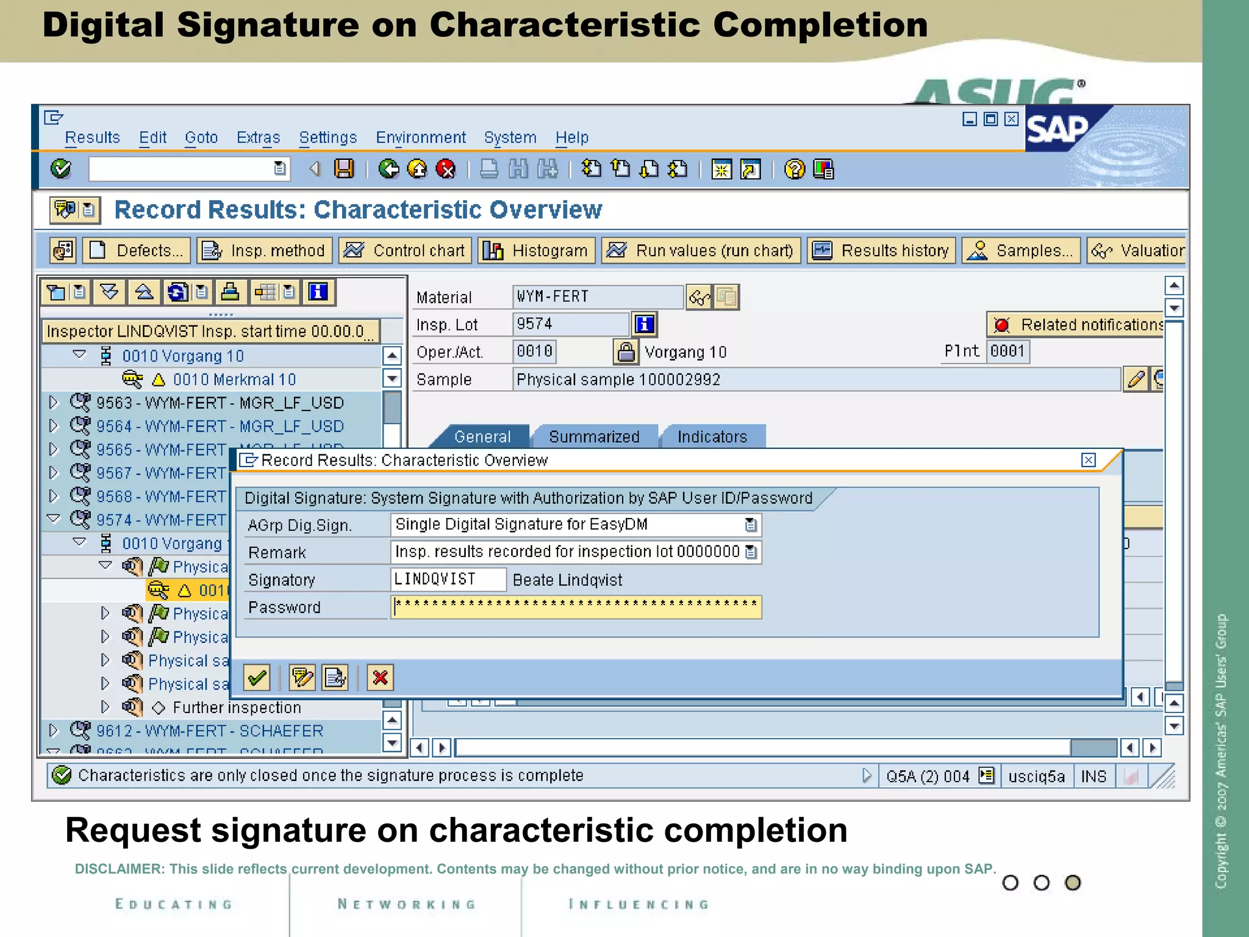Click the Find binoculars icon

(518, 168)
